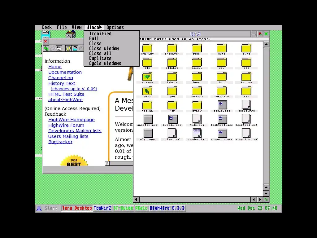This screenshot has width=317, height=238.
Task: Open the Bugtracker link
Action: pyautogui.click(x=60, y=142)
